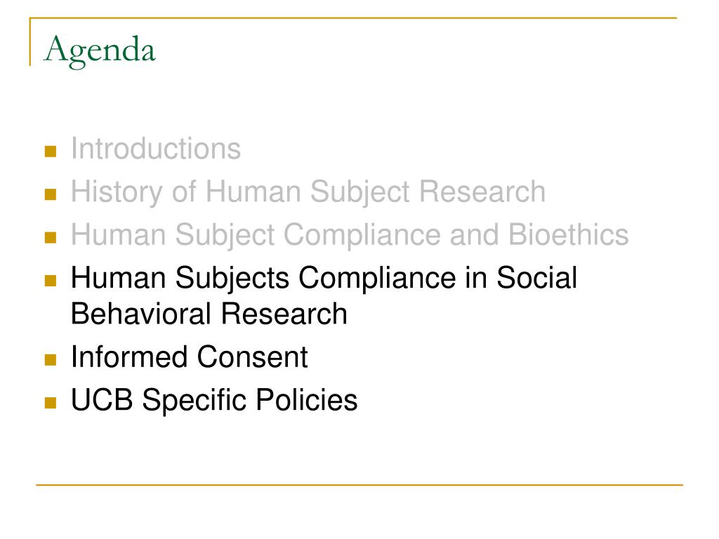Click bullet beside History of Human Subject Research
Viewport: 719px width, 539px height.
51,194
